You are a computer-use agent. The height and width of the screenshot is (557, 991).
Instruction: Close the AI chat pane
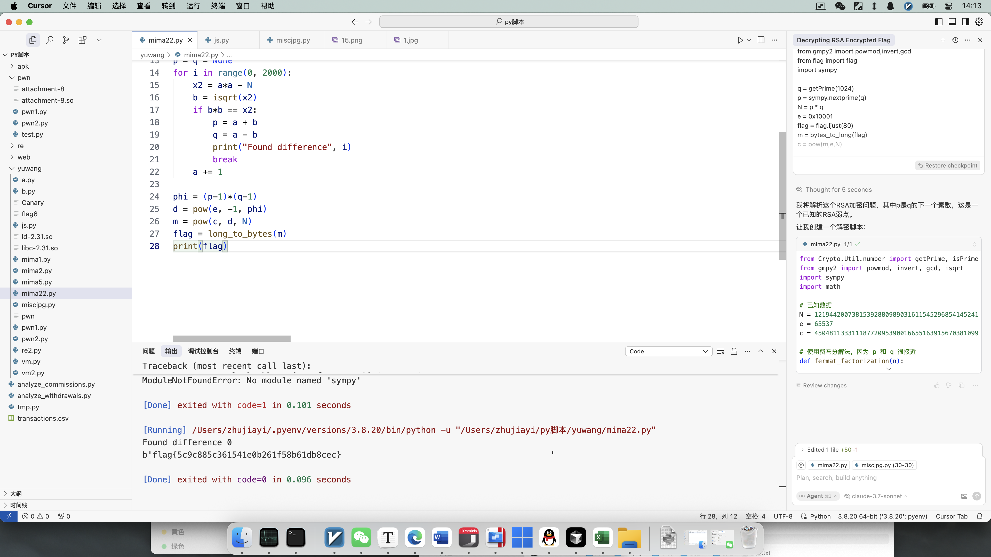tap(980, 40)
